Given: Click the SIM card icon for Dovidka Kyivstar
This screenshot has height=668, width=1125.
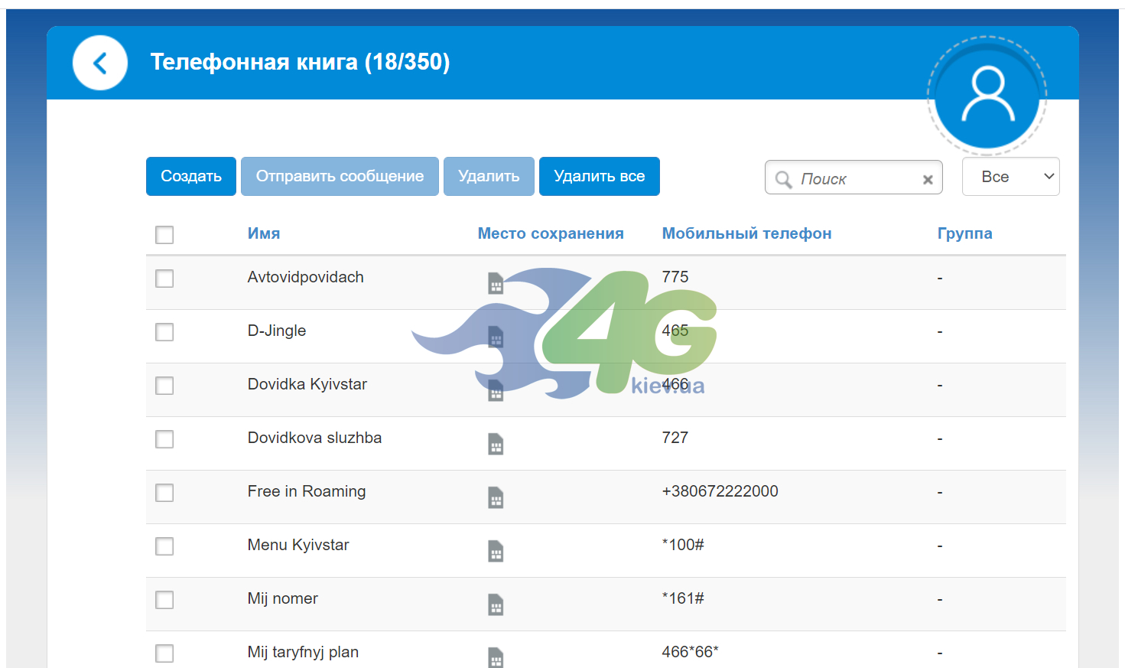Looking at the screenshot, I should 496,390.
